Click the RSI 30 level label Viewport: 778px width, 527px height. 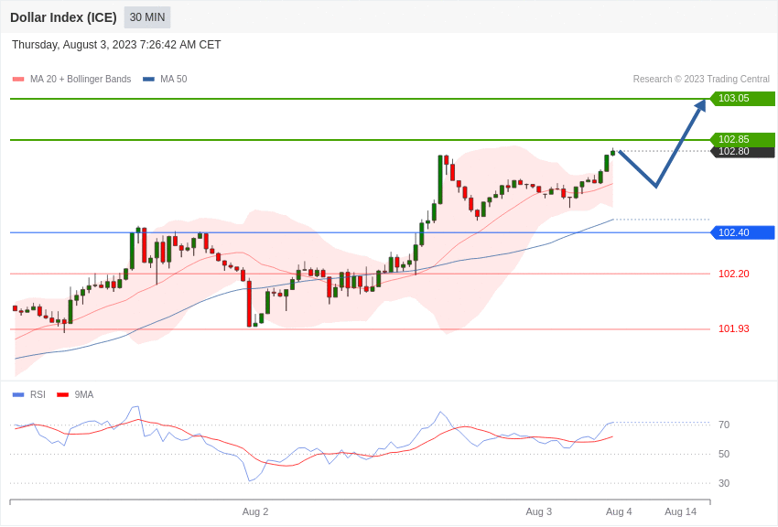pos(724,483)
